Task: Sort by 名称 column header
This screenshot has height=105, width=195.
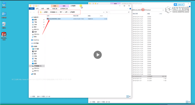Action: [48, 16]
